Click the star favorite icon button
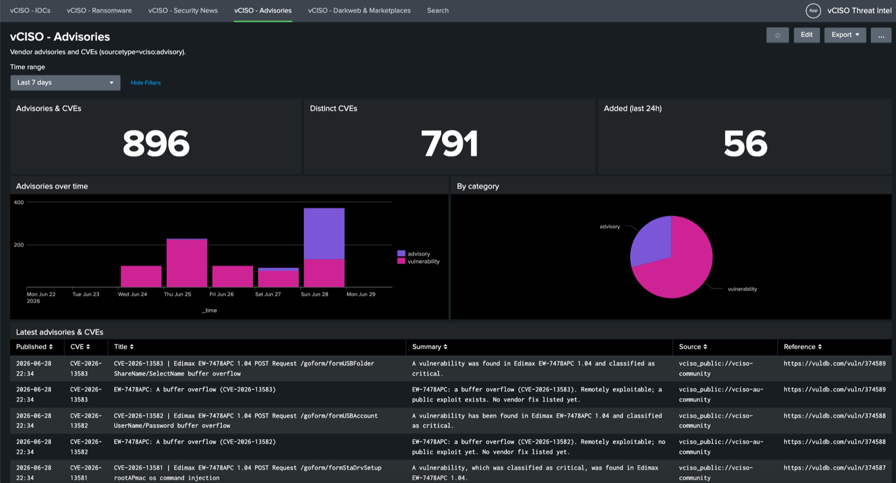Image resolution: width=896 pixels, height=483 pixels. point(777,35)
